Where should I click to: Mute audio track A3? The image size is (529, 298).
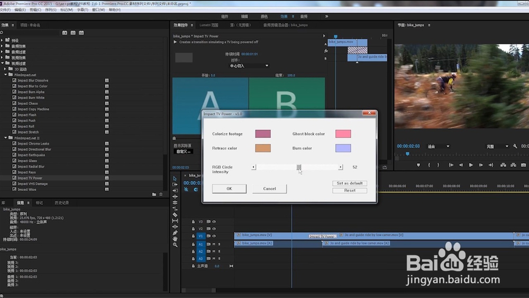tap(214, 258)
